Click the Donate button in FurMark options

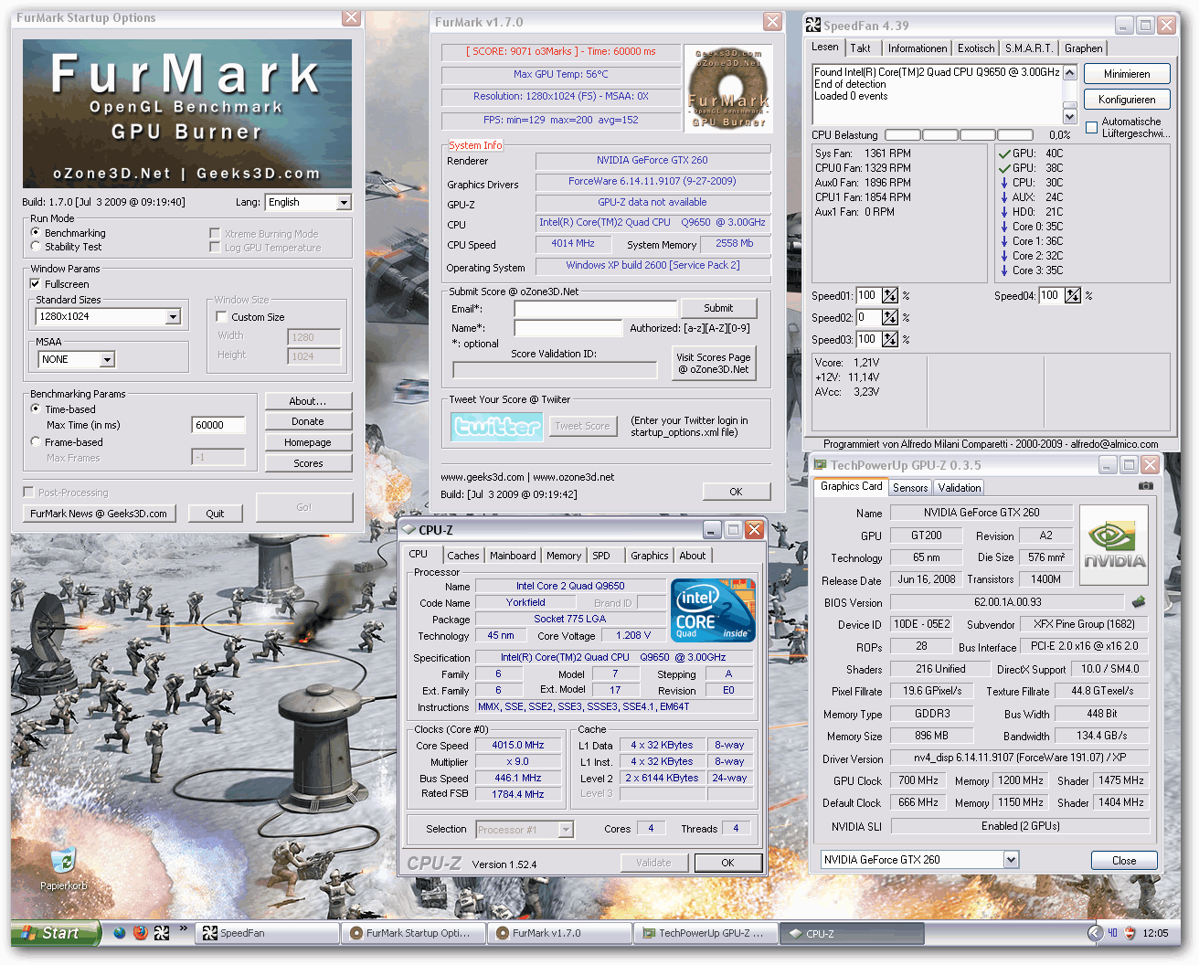tap(308, 421)
